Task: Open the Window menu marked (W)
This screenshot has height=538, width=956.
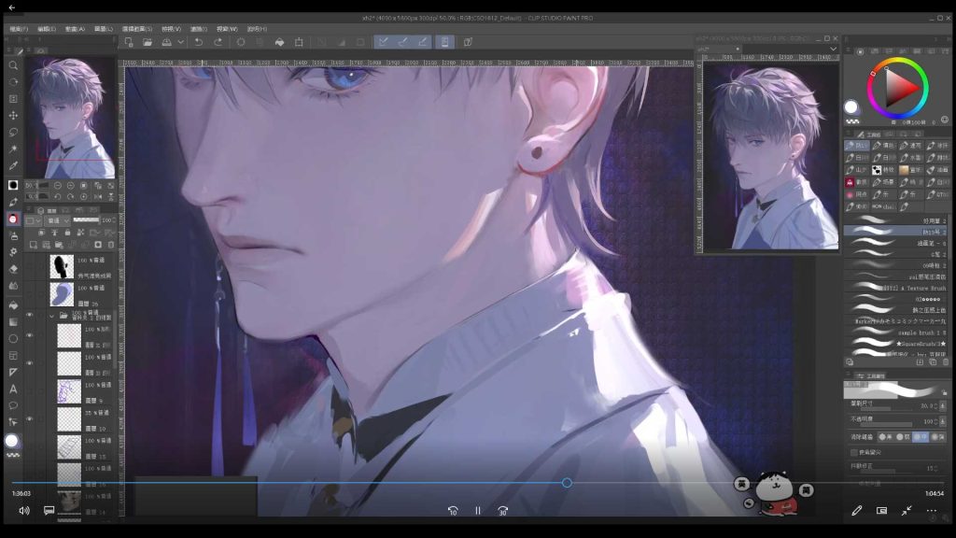Action: click(227, 29)
